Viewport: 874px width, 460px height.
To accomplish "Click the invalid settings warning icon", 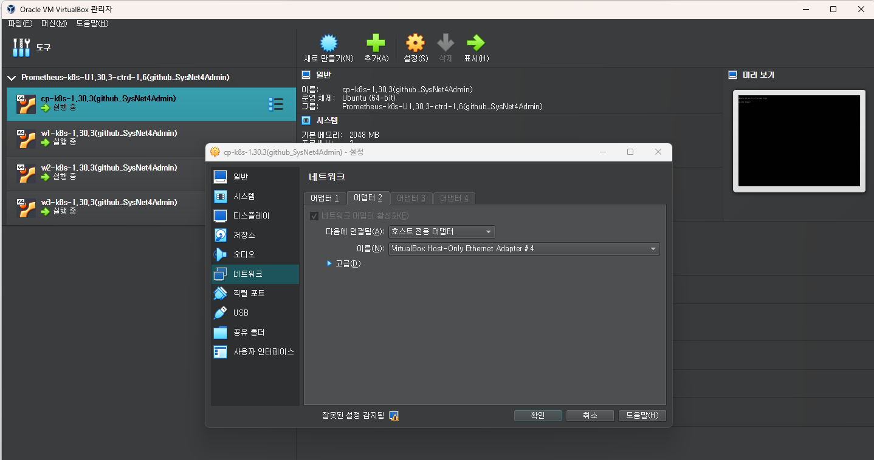I will (x=394, y=416).
